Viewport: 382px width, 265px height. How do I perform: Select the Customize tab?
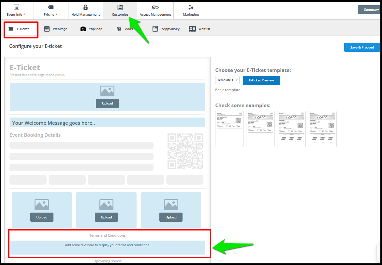120,10
